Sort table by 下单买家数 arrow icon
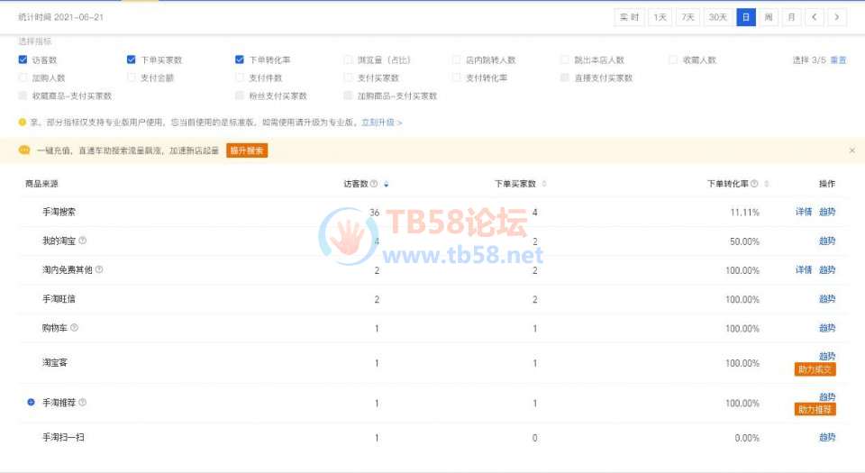This screenshot has height=473, width=865. tap(543, 184)
